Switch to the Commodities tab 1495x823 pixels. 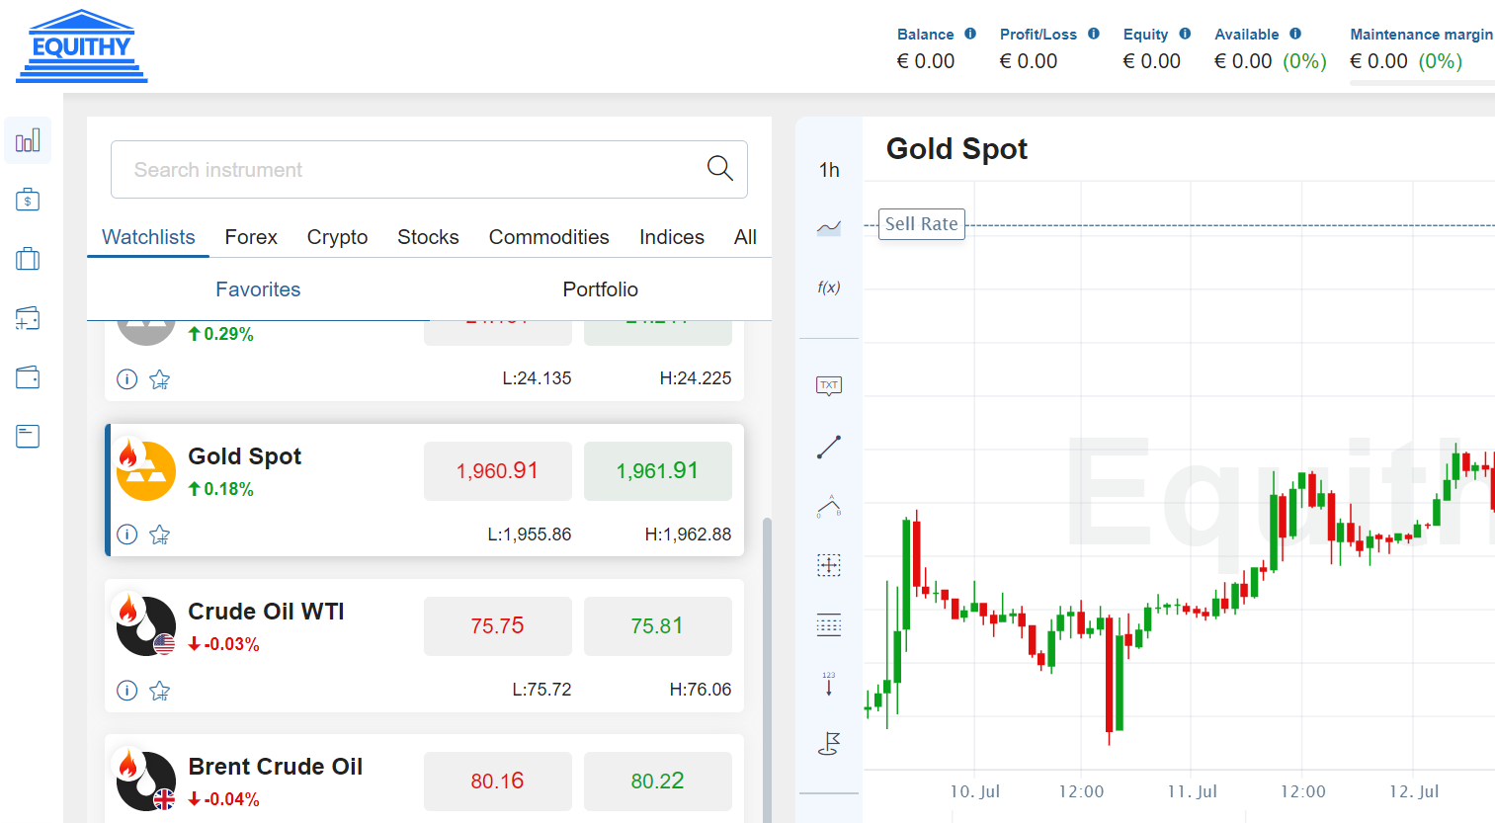[x=548, y=237]
